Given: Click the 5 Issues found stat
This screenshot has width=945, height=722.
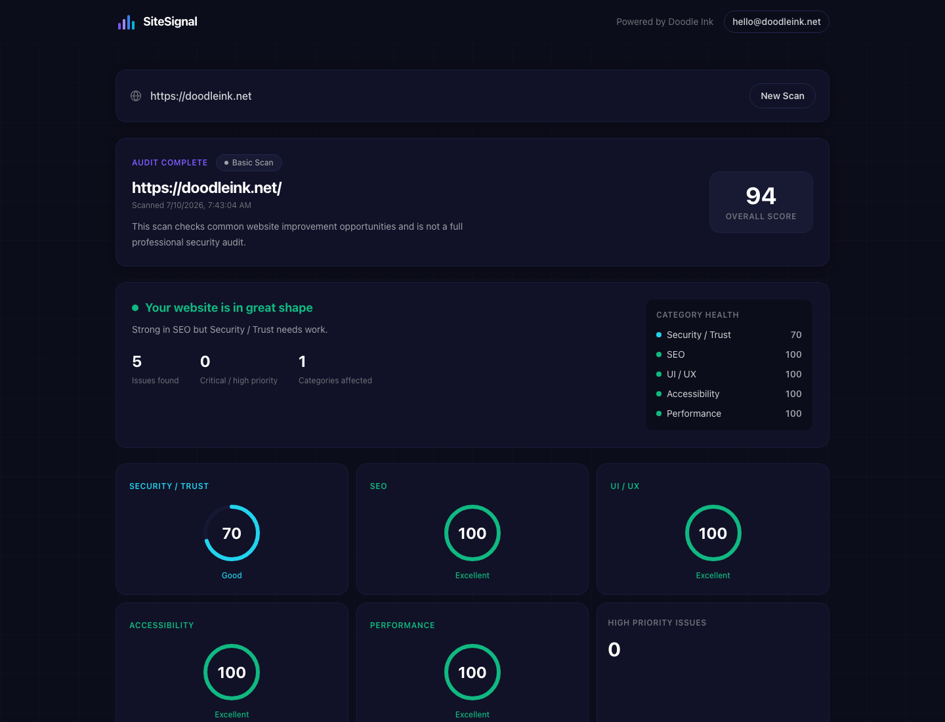Looking at the screenshot, I should click(x=155, y=370).
